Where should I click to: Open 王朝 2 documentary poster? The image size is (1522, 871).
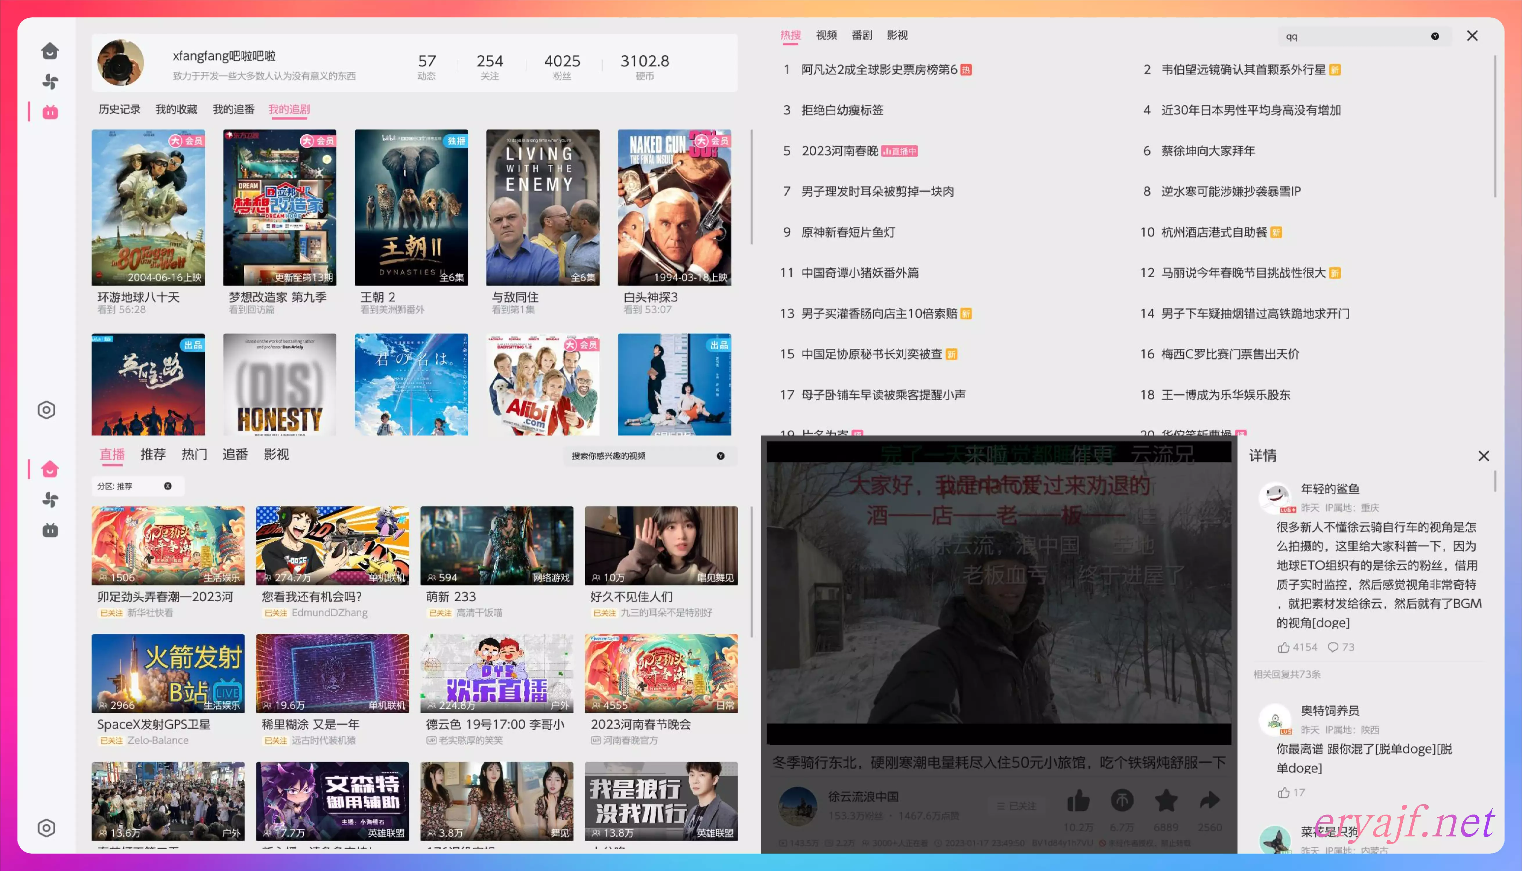411,207
